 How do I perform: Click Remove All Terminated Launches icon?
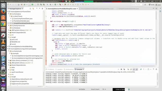point(124,69)
